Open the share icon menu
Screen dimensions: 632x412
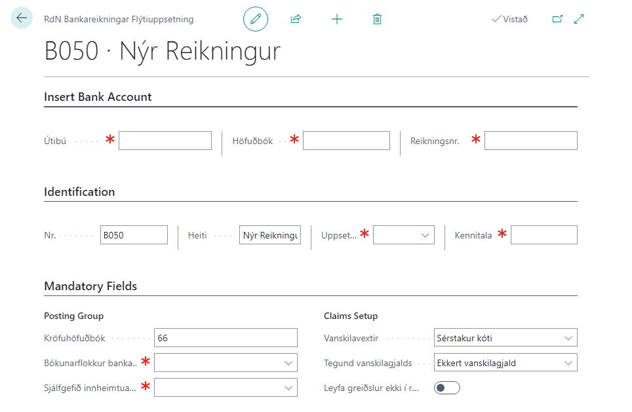coord(296,19)
